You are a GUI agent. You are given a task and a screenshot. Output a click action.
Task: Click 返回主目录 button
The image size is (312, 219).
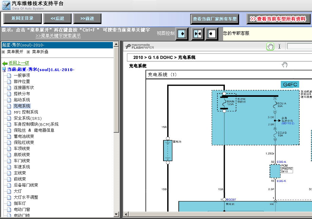(x=22, y=19)
